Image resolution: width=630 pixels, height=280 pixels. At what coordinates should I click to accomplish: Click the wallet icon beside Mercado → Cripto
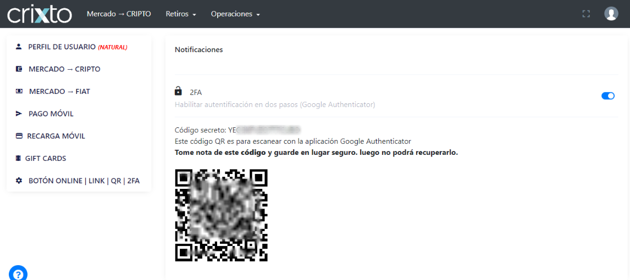(x=19, y=69)
